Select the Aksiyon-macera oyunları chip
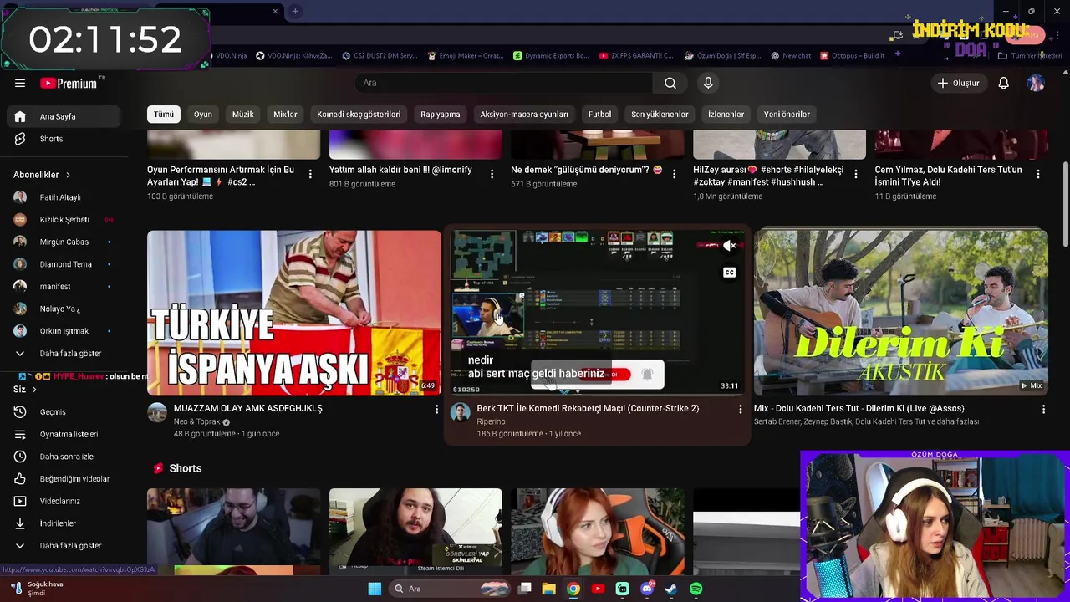Viewport: 1070px width, 602px height. [524, 114]
